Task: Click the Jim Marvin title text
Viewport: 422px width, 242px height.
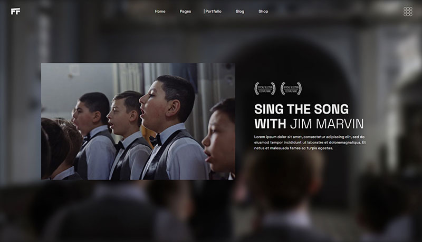Action: pyautogui.click(x=327, y=124)
